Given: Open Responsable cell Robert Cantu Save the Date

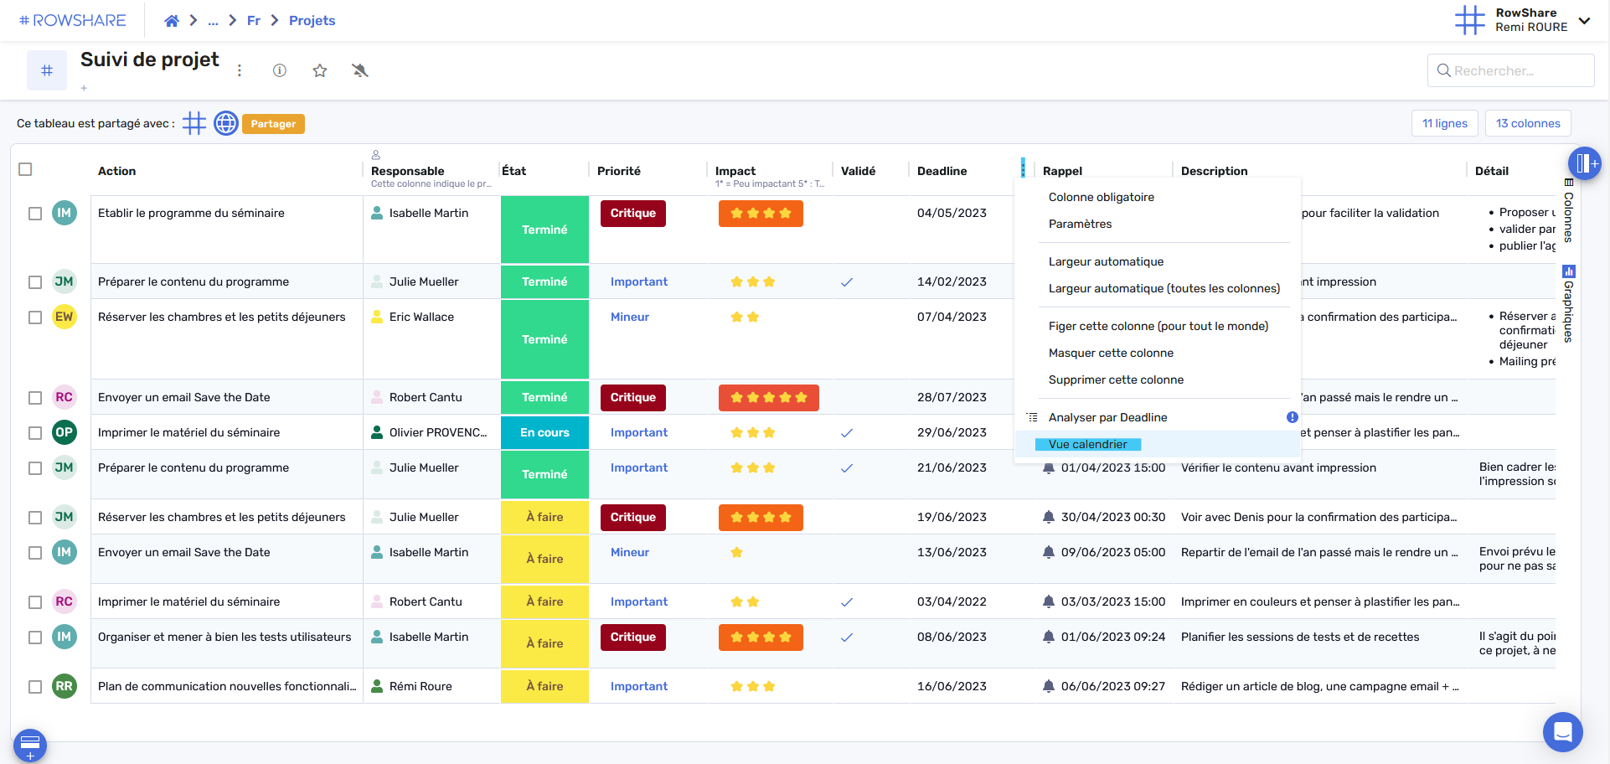Looking at the screenshot, I should (431, 397).
